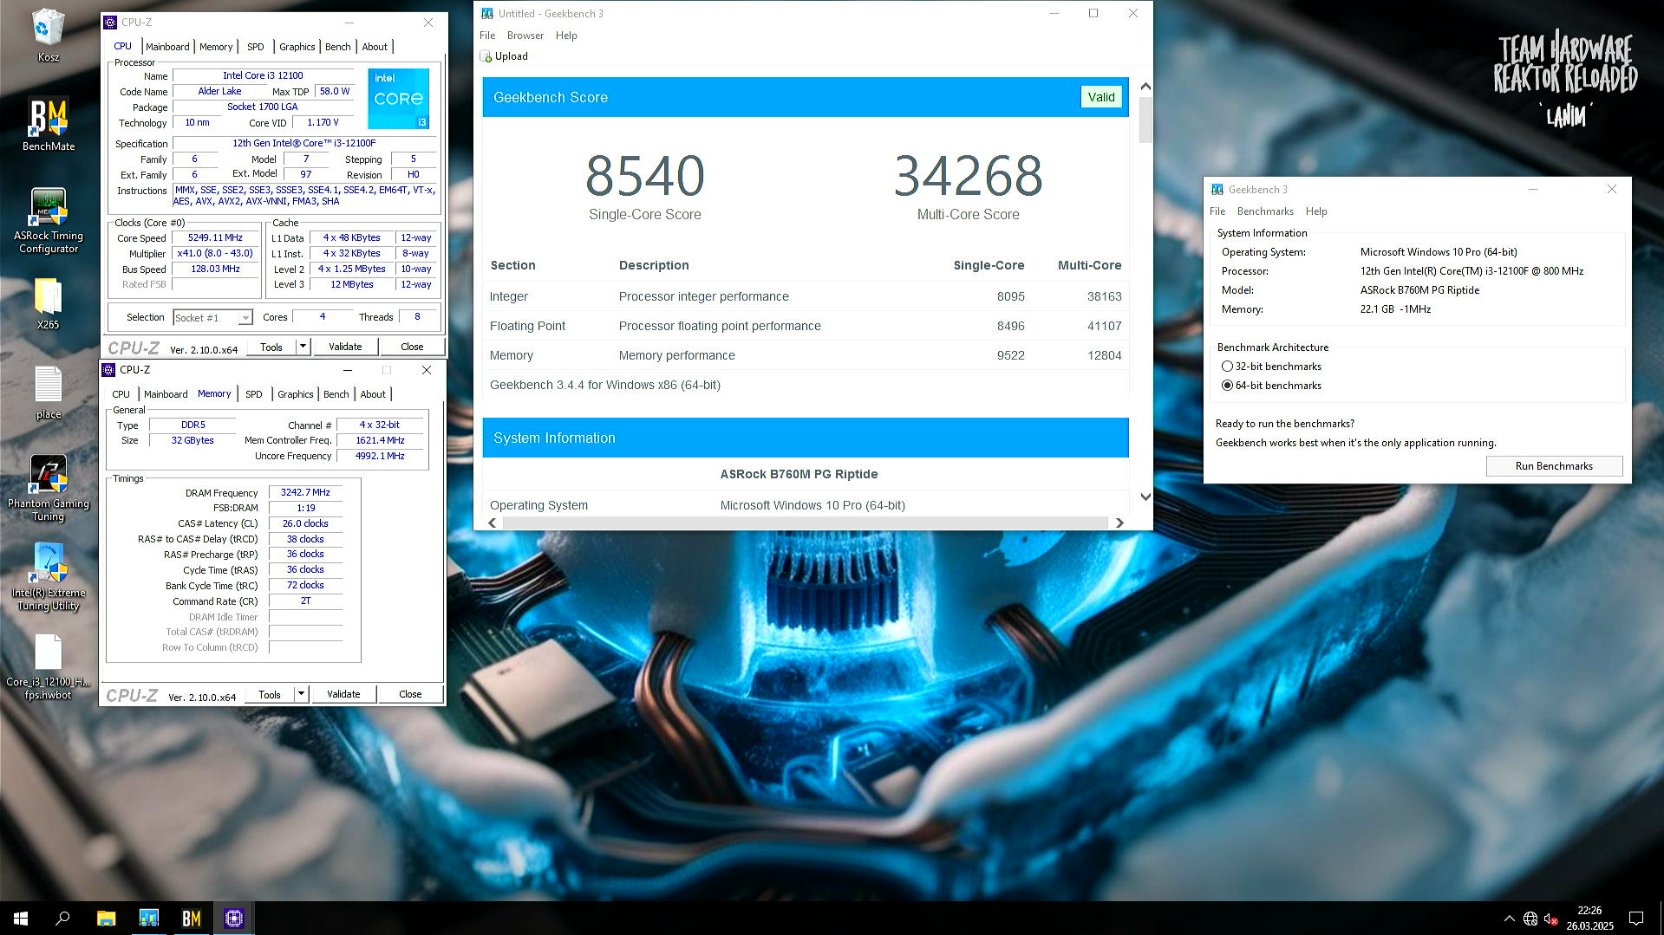Expand Tools dropdown arrow in Memory CPU-Z

point(301,694)
